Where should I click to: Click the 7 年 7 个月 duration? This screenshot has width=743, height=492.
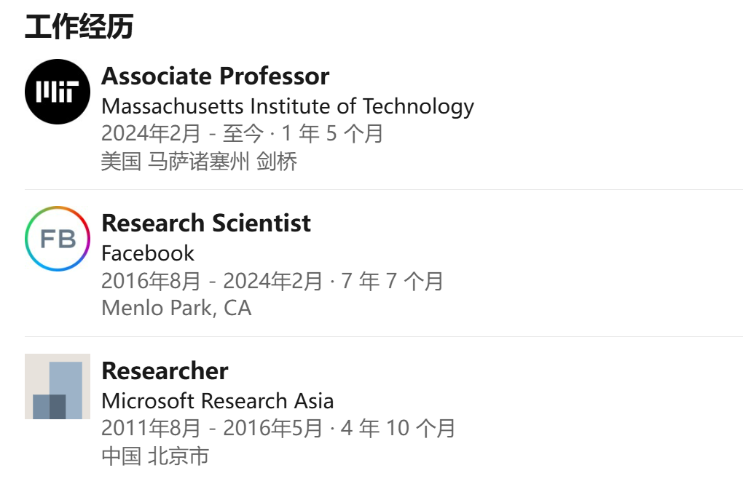(x=392, y=282)
